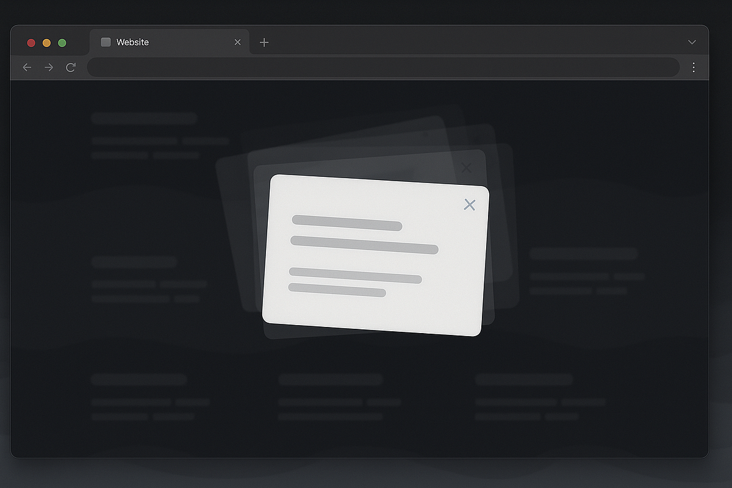This screenshot has height=488, width=732.
Task: Click the green fullscreen button
Action: (x=62, y=43)
